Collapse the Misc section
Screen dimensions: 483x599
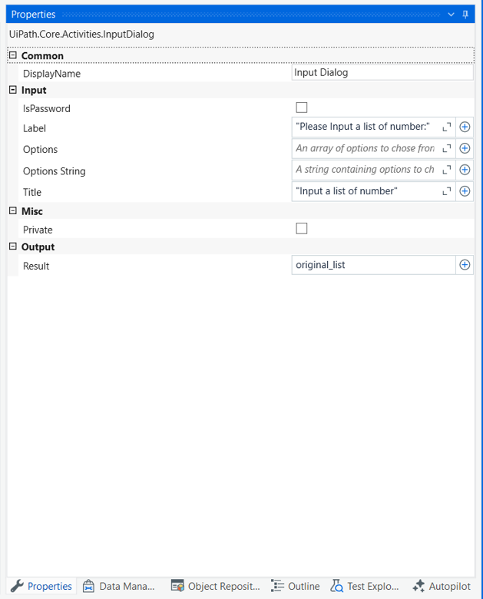point(13,211)
